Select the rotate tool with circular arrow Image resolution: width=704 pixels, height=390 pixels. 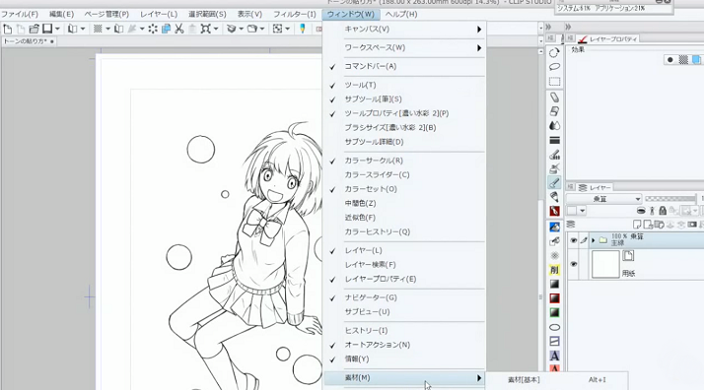tap(554, 53)
